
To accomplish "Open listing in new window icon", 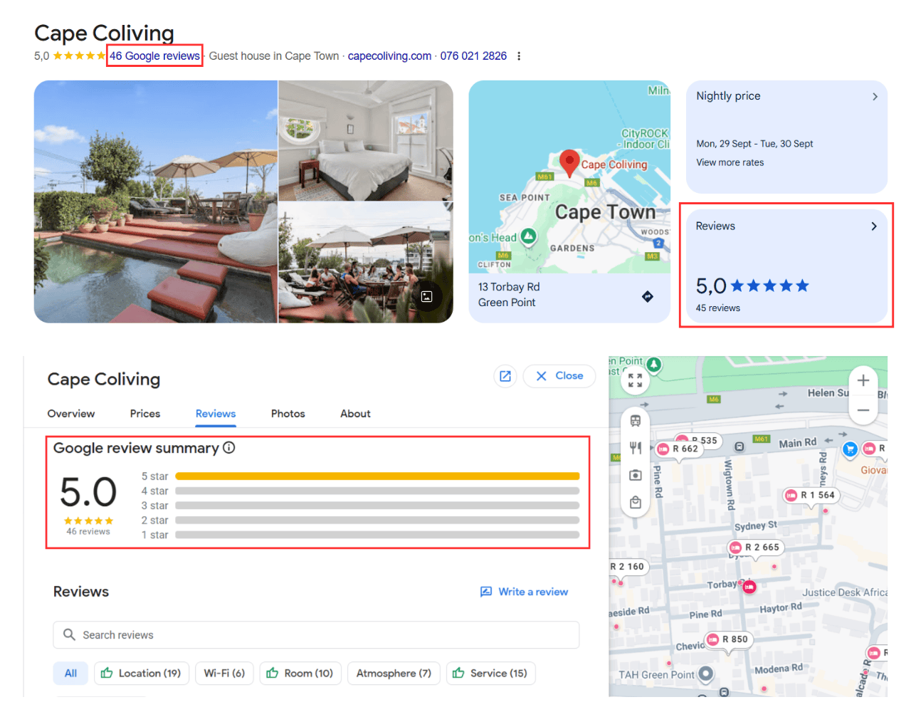I will pyautogui.click(x=505, y=376).
